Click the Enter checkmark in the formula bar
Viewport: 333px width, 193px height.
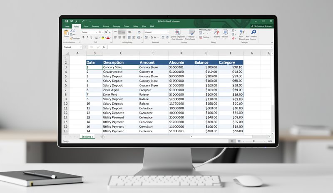(x=98, y=47)
